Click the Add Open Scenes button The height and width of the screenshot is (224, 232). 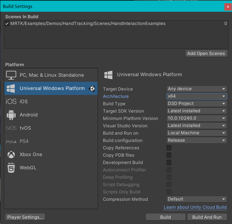206,53
